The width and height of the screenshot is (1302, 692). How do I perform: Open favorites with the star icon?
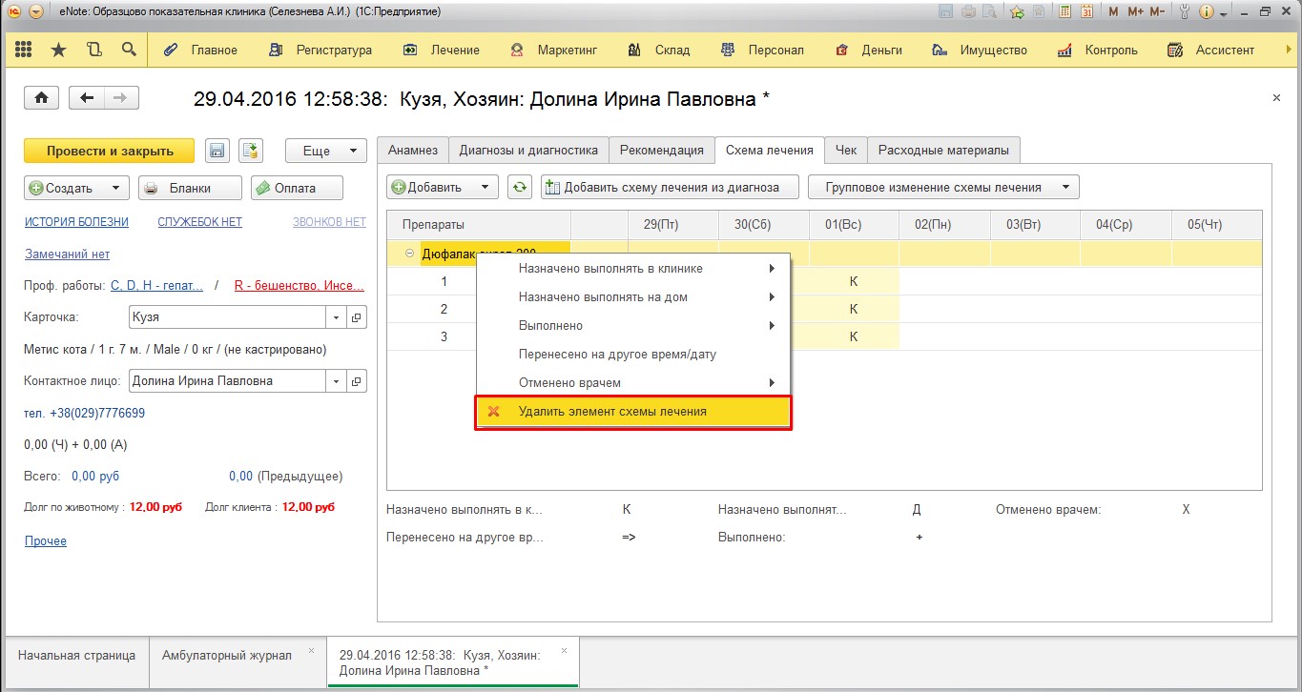(58, 50)
